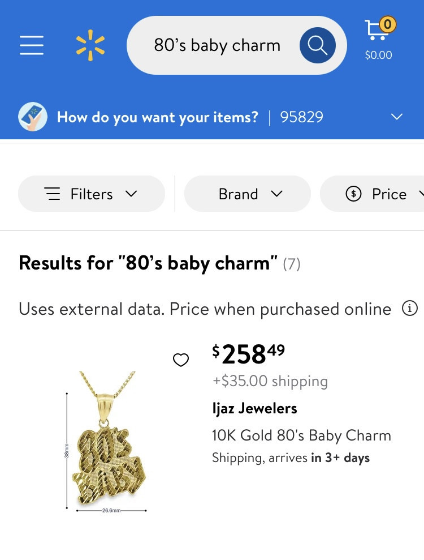424x560 pixels.
Task: Open the hamburger navigation menu
Action: [32, 45]
